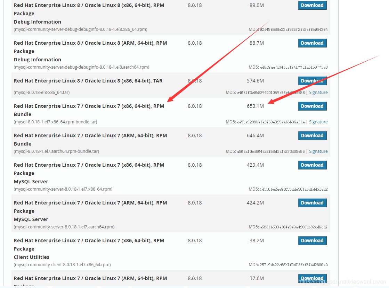Open Signature link for mysql-8.0.18-el8-x86_64.tar
The height and width of the screenshot is (288, 389).
click(x=318, y=93)
